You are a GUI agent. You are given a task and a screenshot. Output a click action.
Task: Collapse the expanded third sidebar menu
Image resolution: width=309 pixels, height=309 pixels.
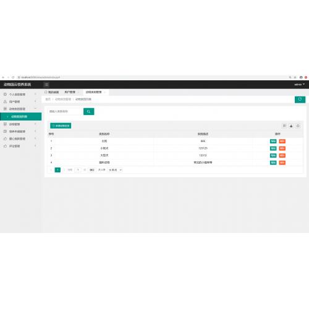[x=20, y=109]
